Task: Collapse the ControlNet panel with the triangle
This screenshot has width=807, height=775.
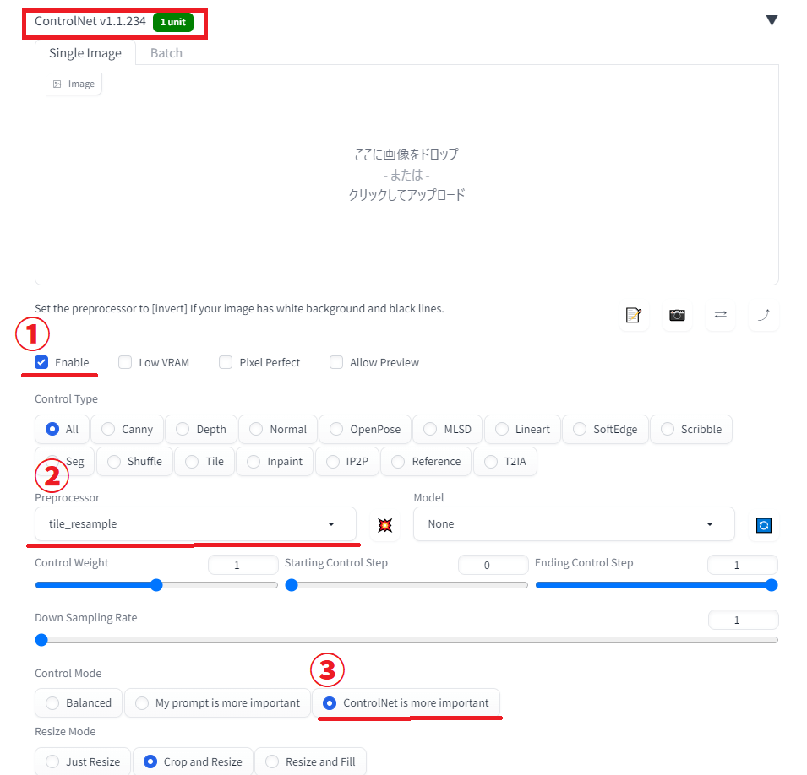Action: [x=771, y=20]
